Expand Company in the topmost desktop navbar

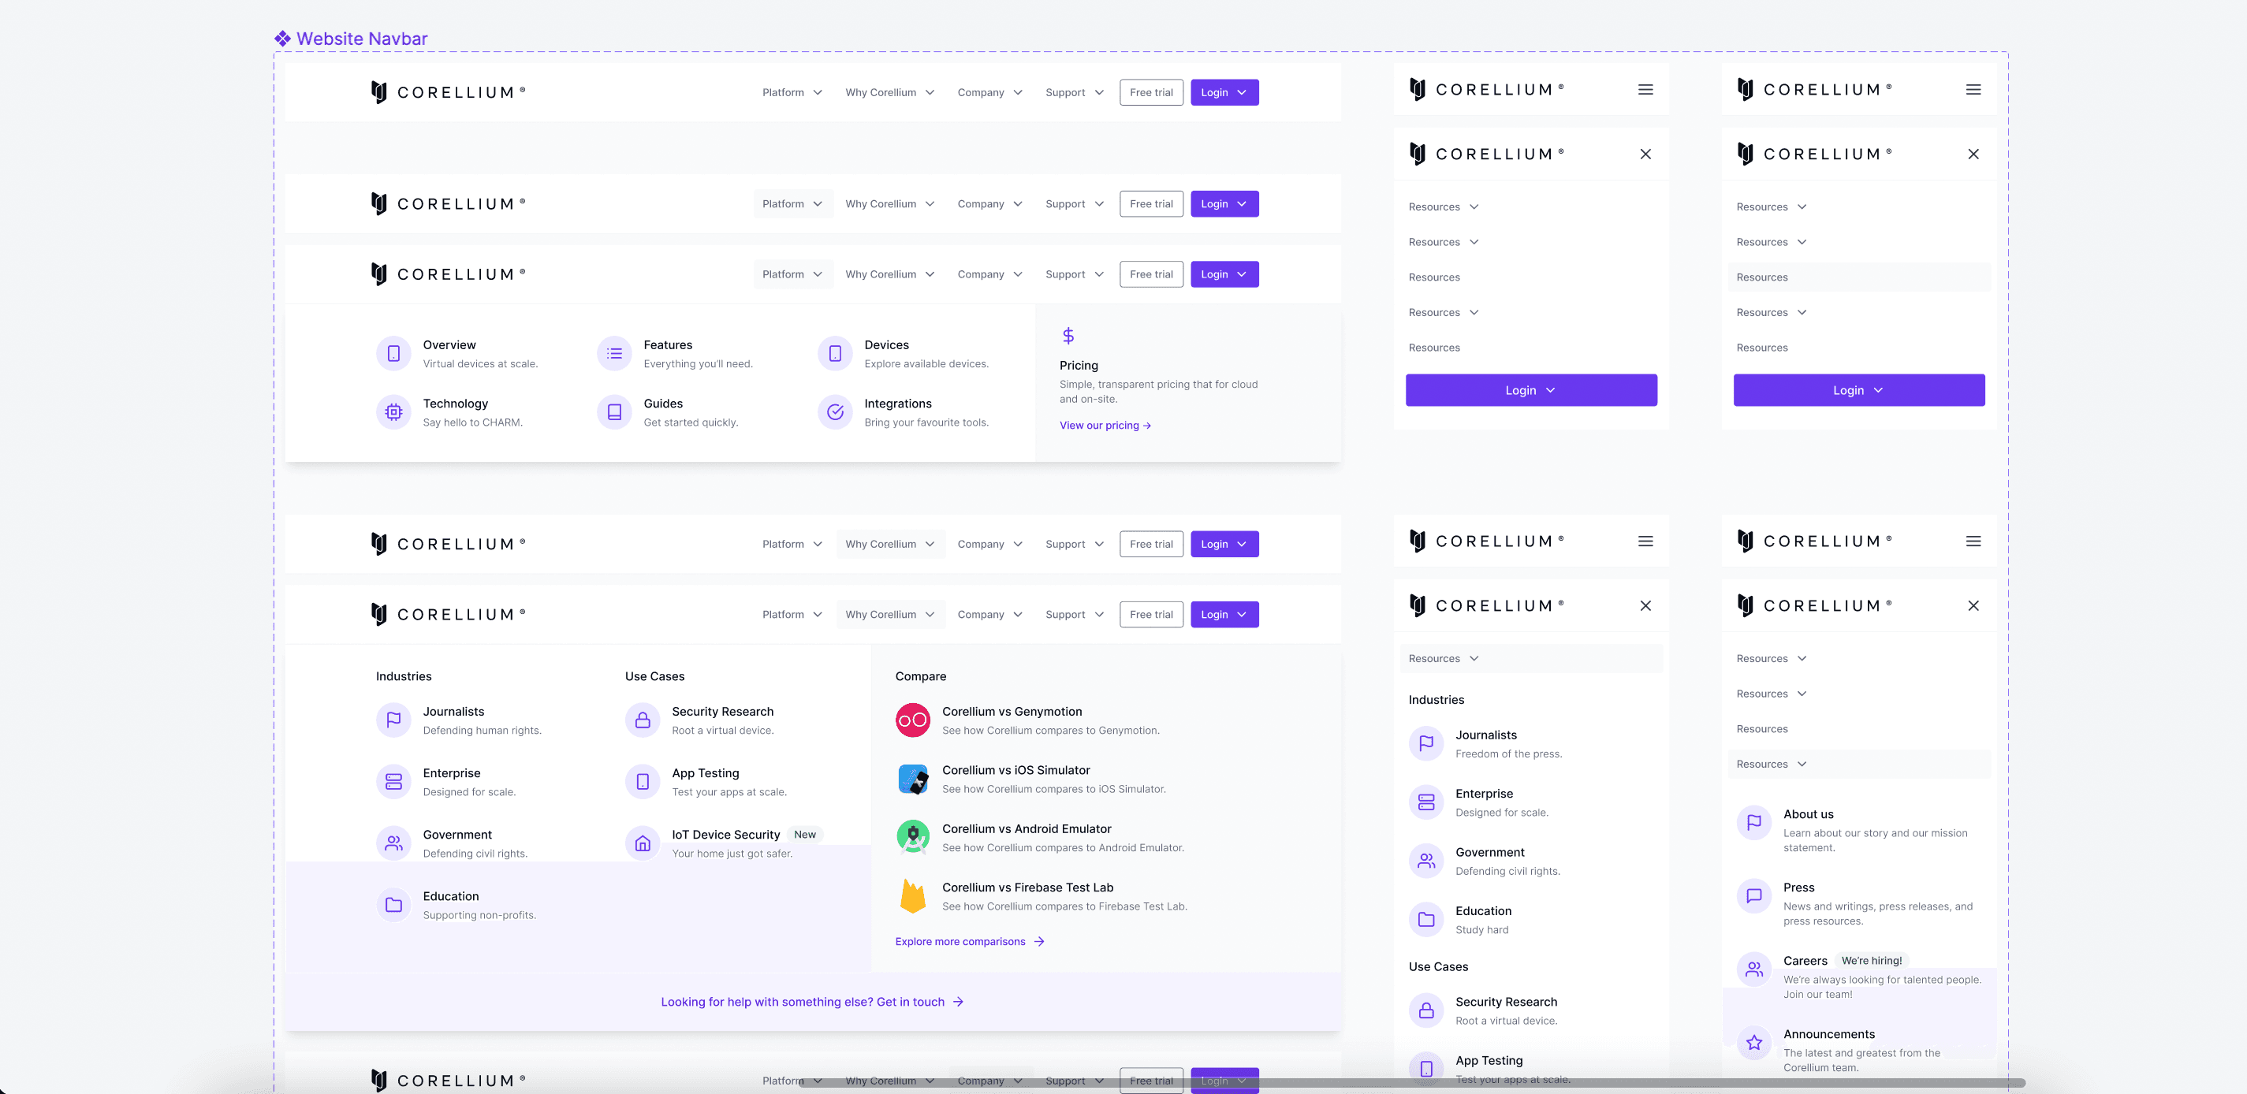point(989,92)
